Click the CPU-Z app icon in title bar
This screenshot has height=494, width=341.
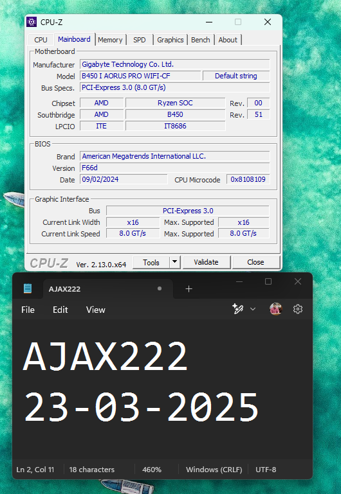32,22
